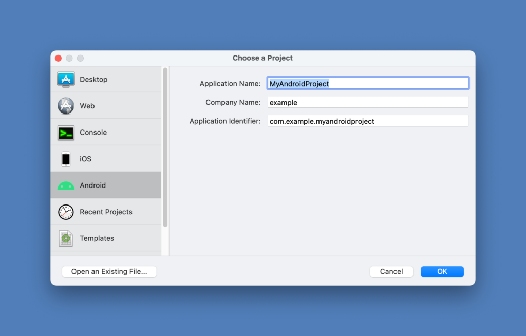Open the Recent Projects clock icon
This screenshot has height=336, width=526.
(x=66, y=212)
